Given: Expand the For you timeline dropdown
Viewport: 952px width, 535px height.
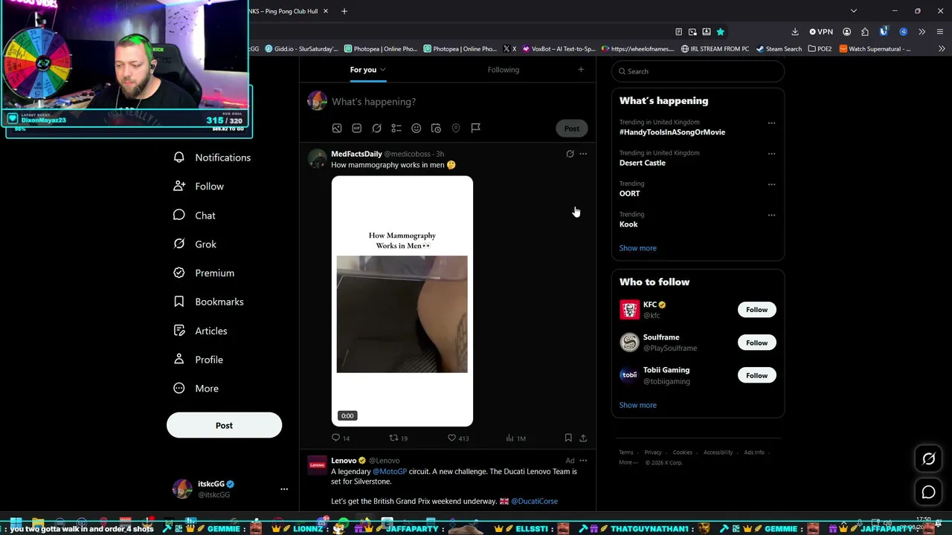Looking at the screenshot, I should point(382,70).
